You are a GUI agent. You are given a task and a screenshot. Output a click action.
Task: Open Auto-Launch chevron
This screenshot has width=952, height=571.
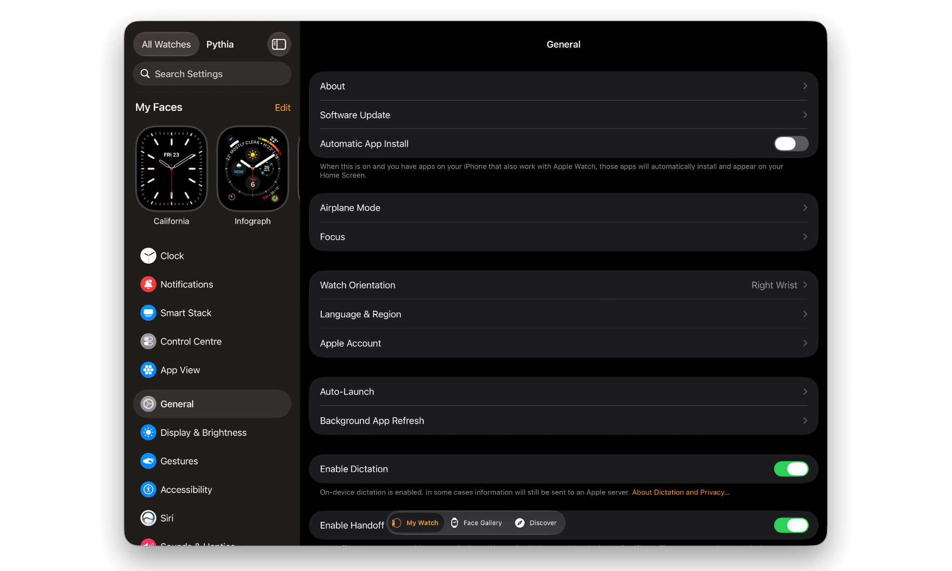click(x=805, y=392)
